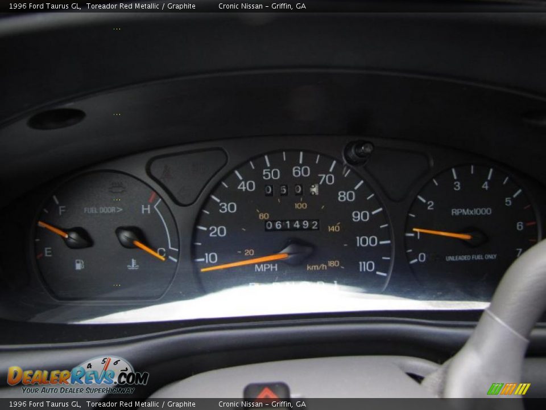Click the top '1996 Ford Taurus GL' title
The height and width of the screenshot is (410, 546).
(44, 6)
